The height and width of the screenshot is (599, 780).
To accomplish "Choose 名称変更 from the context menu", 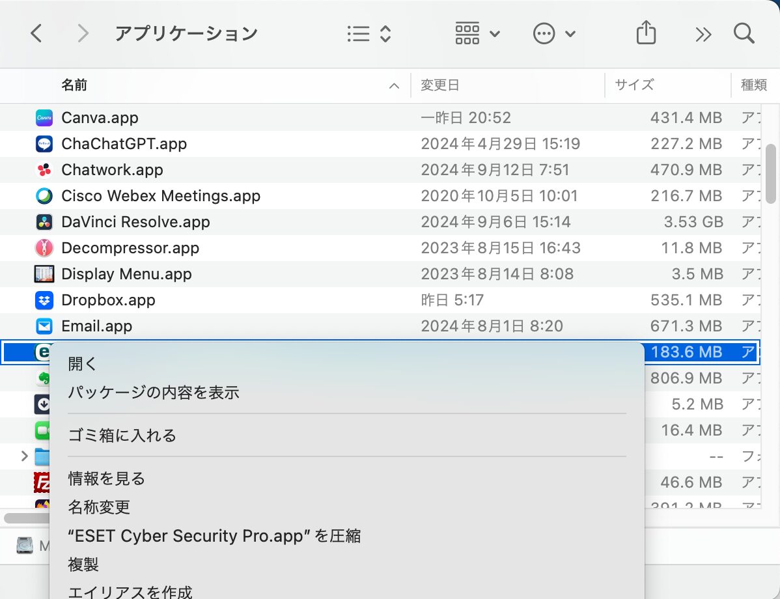I will [x=99, y=507].
